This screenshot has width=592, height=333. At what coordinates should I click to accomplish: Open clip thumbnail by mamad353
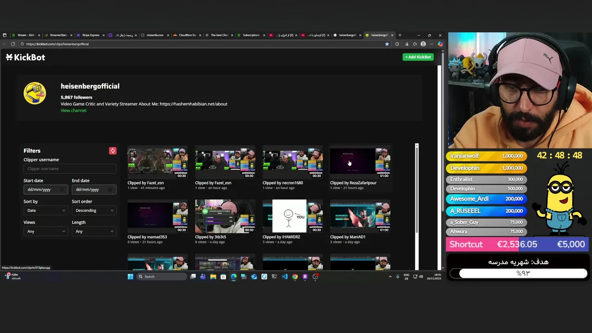pos(157,216)
